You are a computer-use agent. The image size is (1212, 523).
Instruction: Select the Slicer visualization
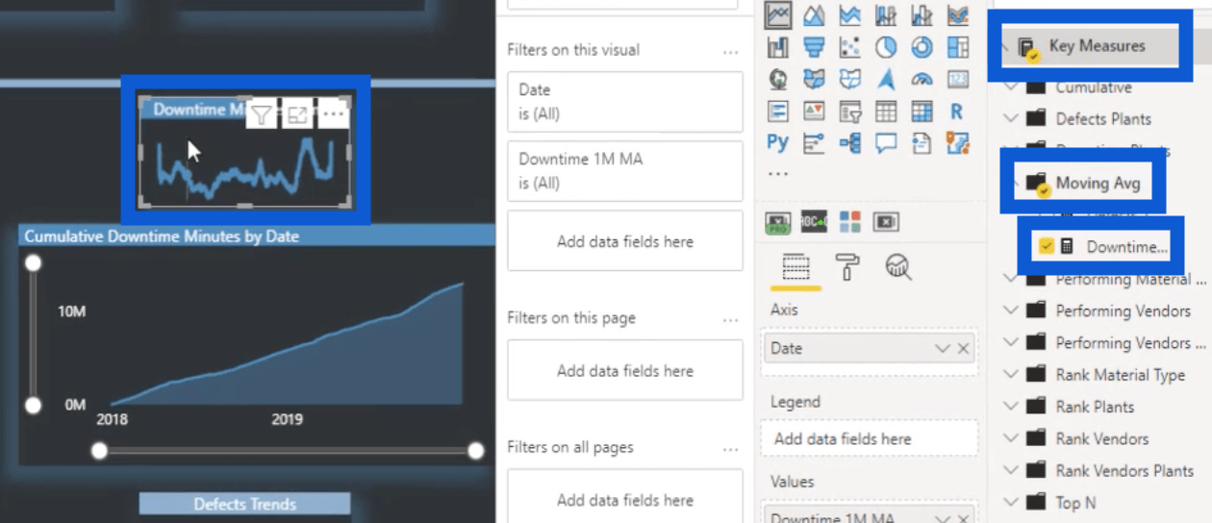[849, 111]
